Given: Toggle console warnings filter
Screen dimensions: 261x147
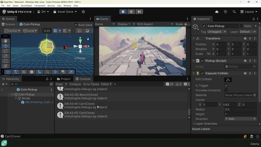Looking at the screenshot, I should point(179,84).
